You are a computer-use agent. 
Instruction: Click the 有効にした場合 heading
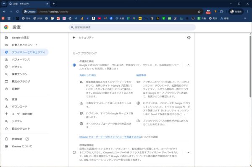point(88,75)
